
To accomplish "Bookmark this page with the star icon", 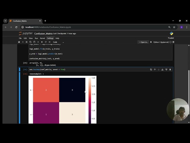I will 174,27.
